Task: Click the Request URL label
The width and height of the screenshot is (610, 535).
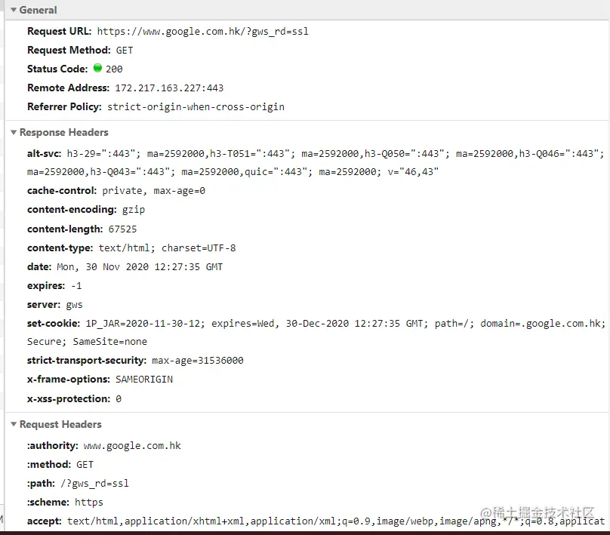Action: point(60,32)
